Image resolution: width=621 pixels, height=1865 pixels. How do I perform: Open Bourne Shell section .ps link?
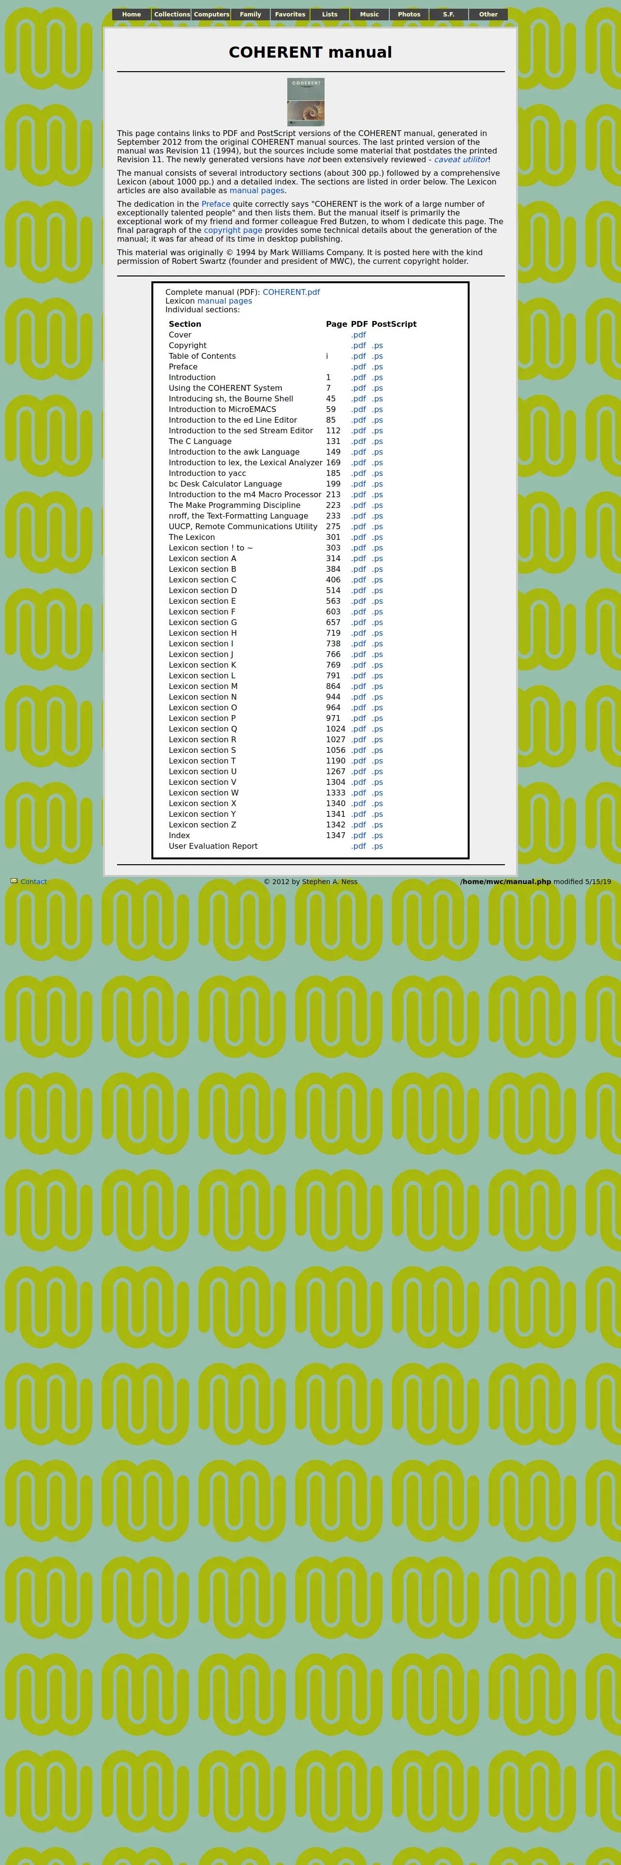(x=377, y=399)
